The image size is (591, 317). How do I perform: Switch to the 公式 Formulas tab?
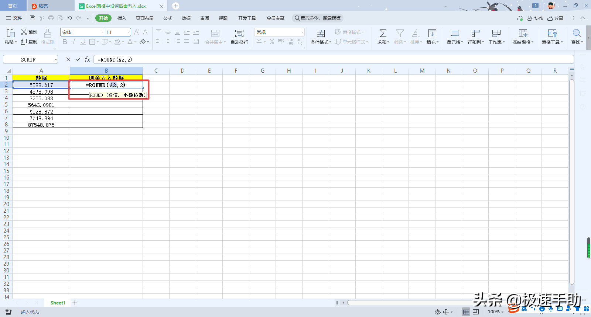[168, 18]
